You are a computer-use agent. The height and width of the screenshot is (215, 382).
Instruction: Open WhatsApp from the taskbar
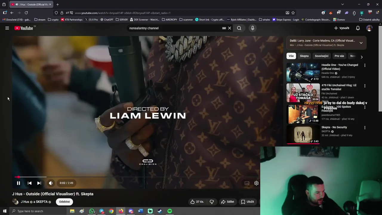(x=92, y=211)
